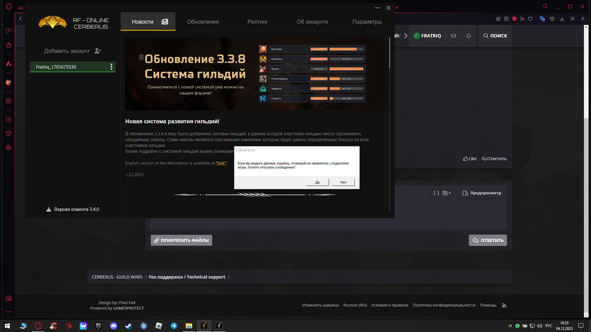This screenshot has width=591, height=332.
Task: Click the blue translate extension icon
Action: coord(542,19)
